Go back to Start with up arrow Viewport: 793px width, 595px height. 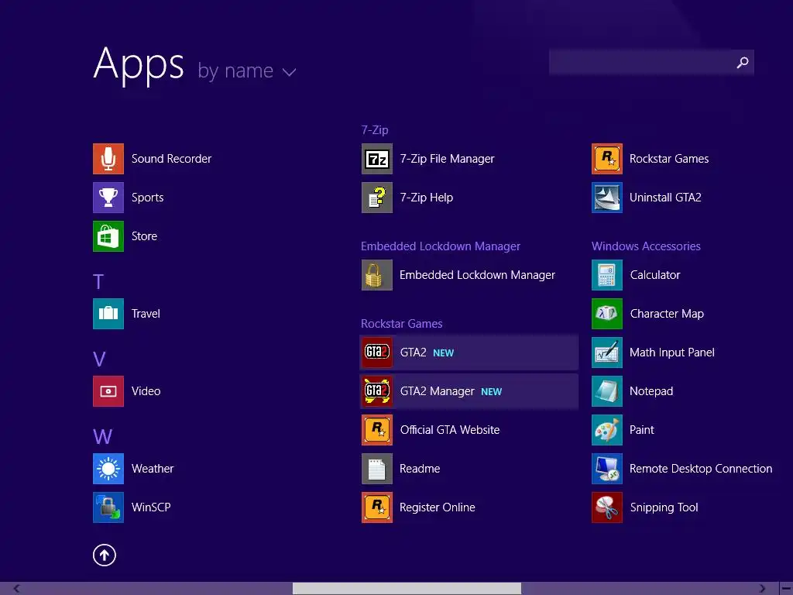[105, 555]
